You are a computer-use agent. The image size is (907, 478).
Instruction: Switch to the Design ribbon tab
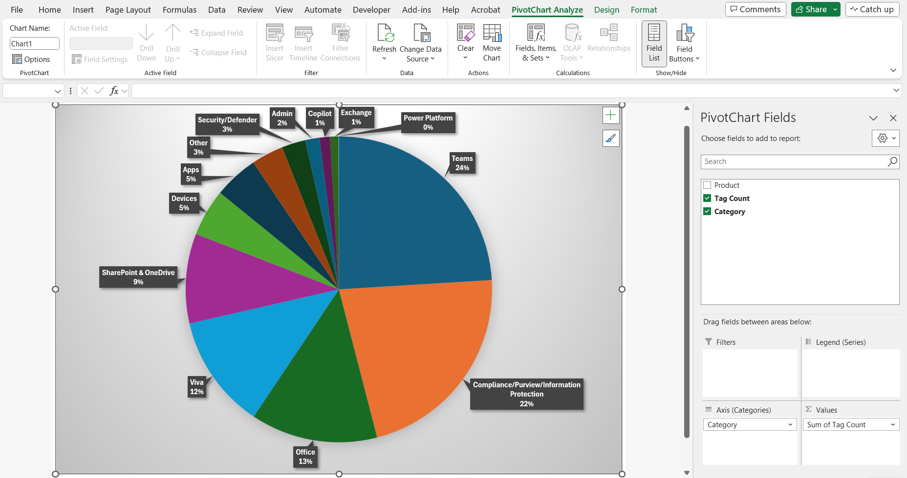[606, 10]
